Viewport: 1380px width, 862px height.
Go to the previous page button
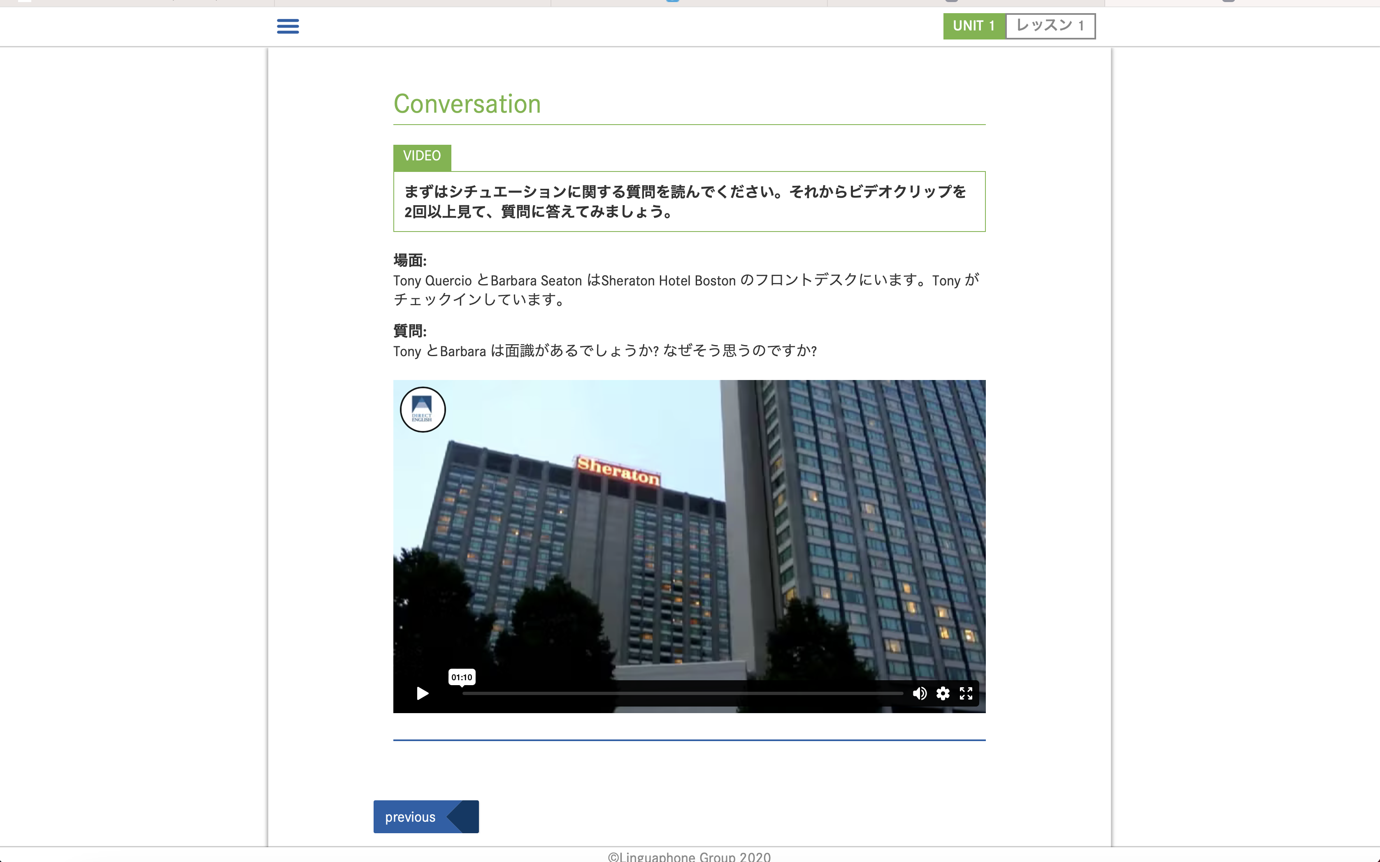(x=426, y=816)
